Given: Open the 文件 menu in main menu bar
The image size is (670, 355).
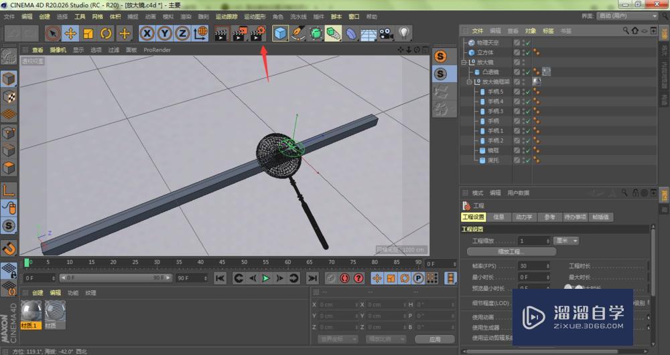Looking at the screenshot, I should pos(9,17).
